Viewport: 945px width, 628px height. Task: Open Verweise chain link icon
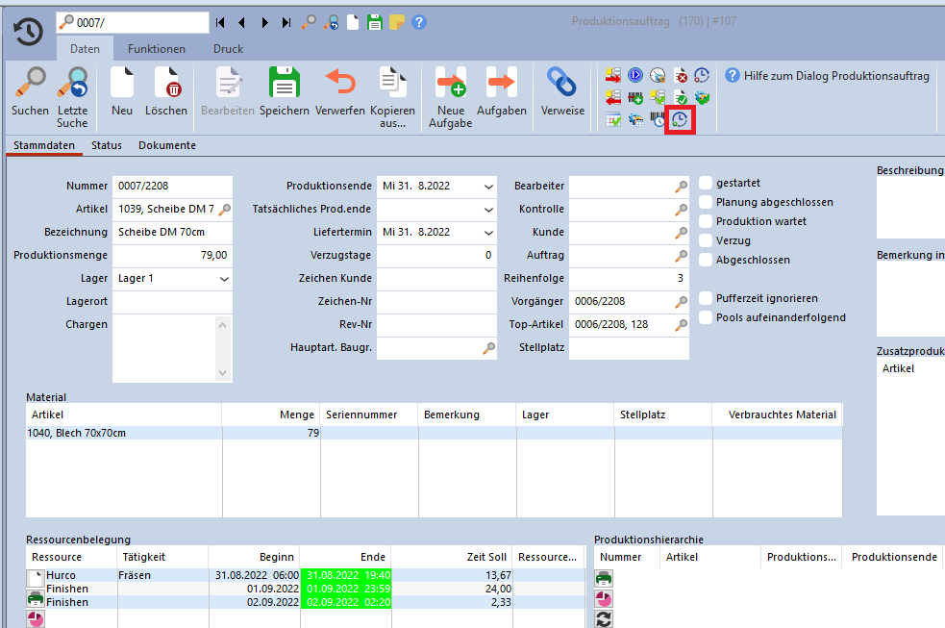562,84
